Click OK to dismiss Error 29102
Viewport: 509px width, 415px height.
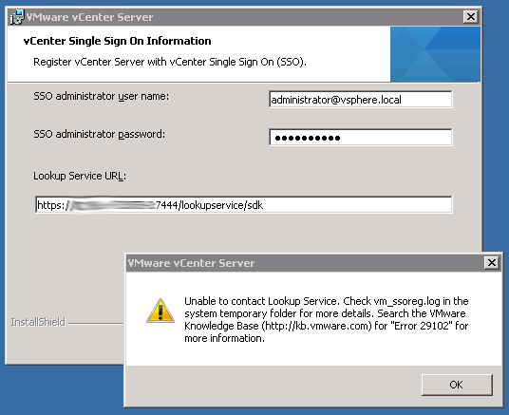pyautogui.click(x=457, y=385)
